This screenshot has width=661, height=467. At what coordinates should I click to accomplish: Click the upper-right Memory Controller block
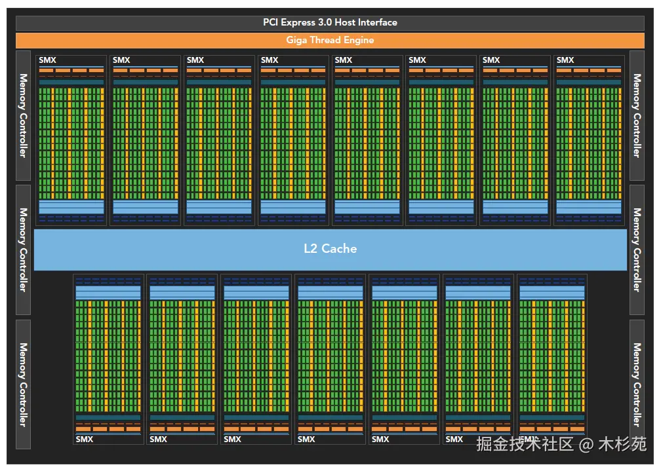pyautogui.click(x=637, y=116)
